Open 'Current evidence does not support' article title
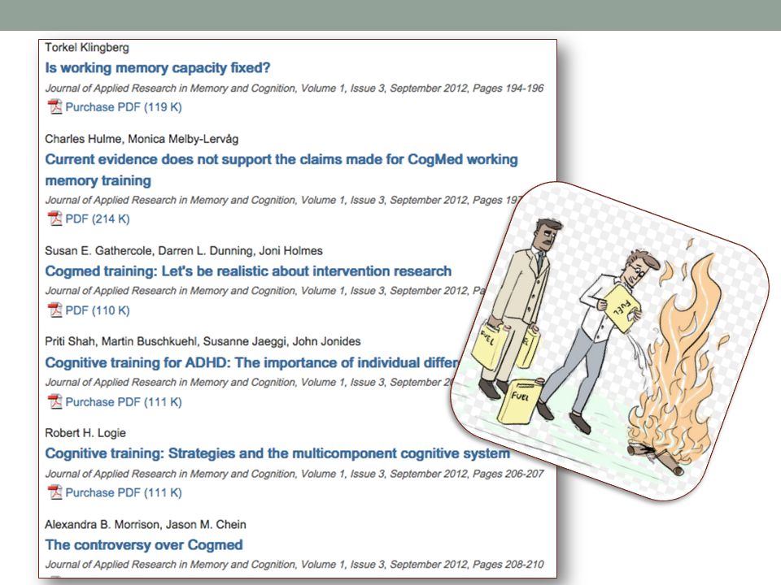Image resolution: width=781 pixels, height=585 pixels. click(x=281, y=170)
